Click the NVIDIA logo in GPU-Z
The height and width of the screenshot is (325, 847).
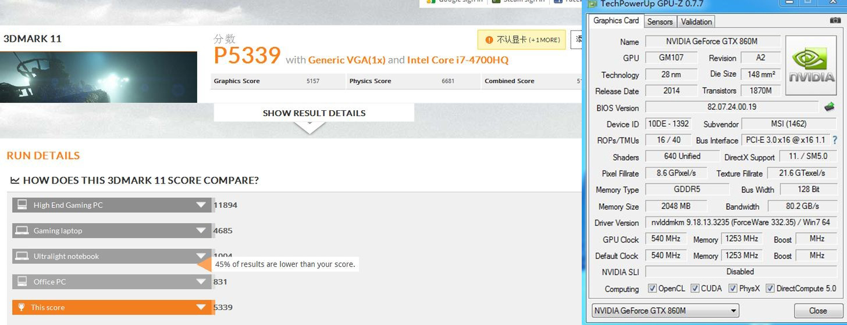pyautogui.click(x=812, y=65)
